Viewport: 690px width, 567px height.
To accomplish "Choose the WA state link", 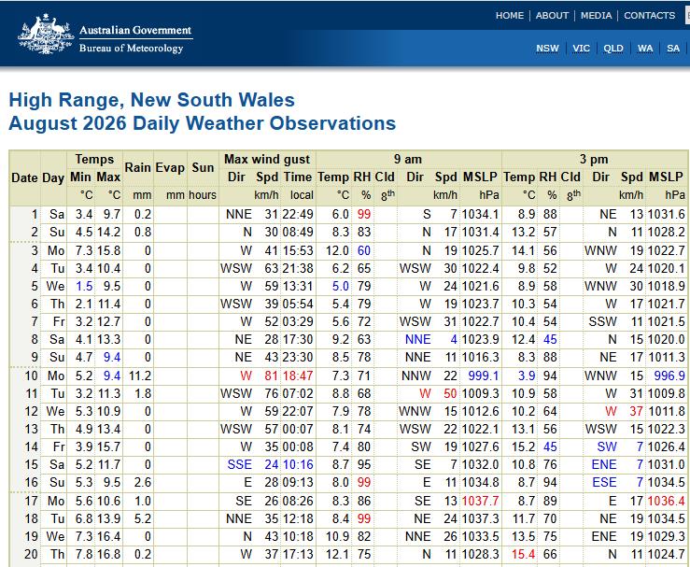I will click(x=645, y=49).
